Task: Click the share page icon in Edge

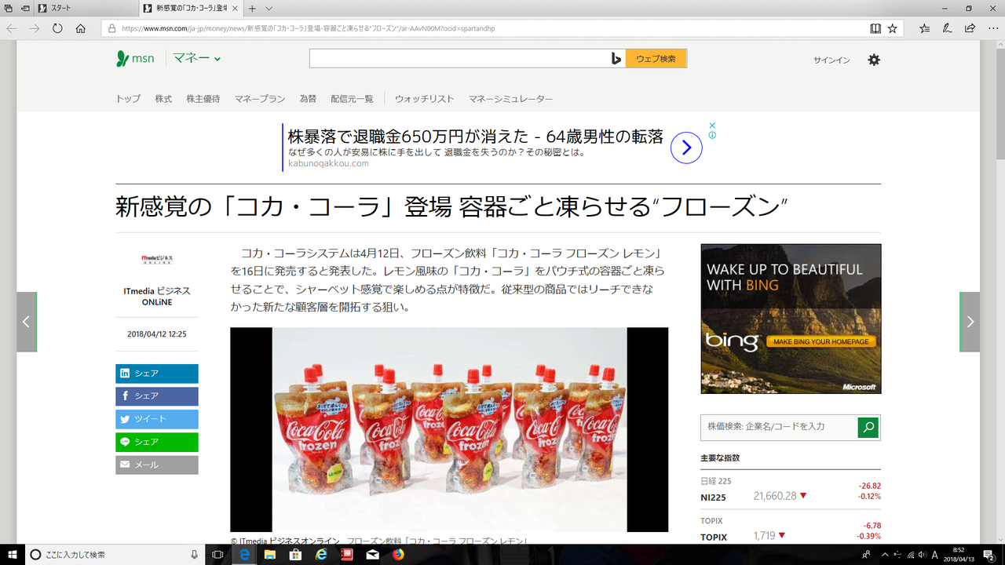Action: (x=970, y=28)
